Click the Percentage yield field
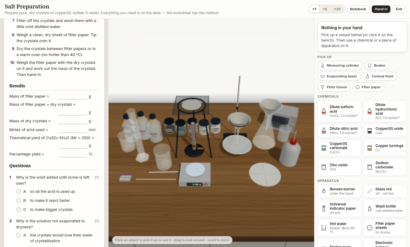The width and height of the screenshot is (410, 247). [x=73, y=154]
